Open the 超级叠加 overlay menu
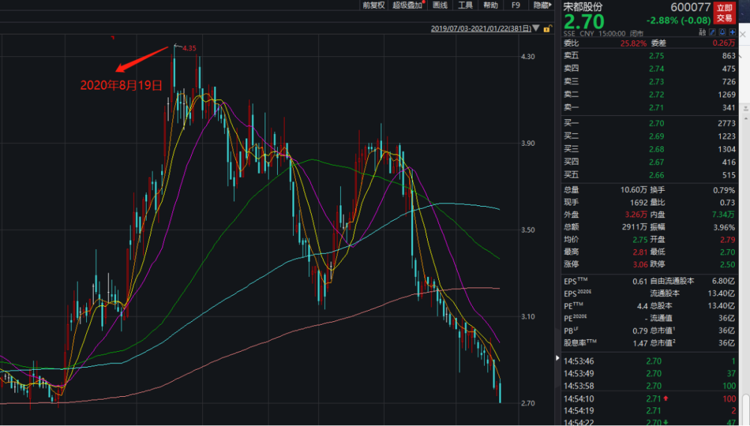Viewport: 750px width, 426px height. [x=408, y=5]
